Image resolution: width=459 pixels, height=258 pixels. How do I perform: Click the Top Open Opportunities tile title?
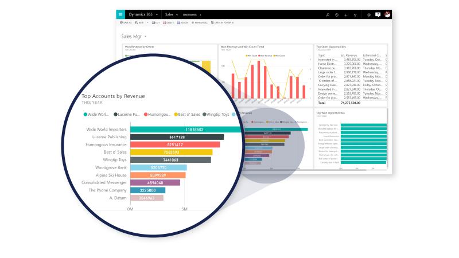[331, 47]
